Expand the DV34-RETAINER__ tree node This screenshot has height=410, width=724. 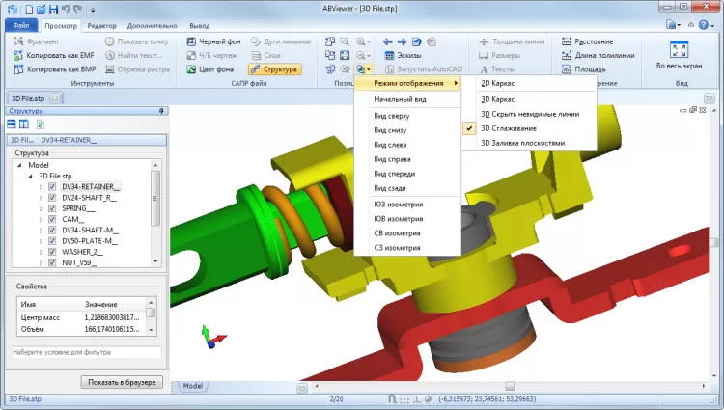42,187
